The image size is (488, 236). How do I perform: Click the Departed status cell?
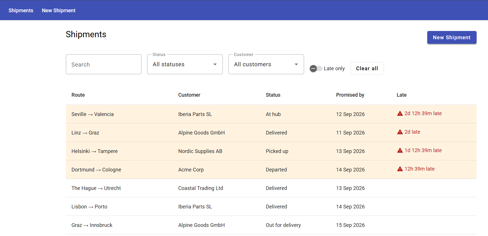276,170
